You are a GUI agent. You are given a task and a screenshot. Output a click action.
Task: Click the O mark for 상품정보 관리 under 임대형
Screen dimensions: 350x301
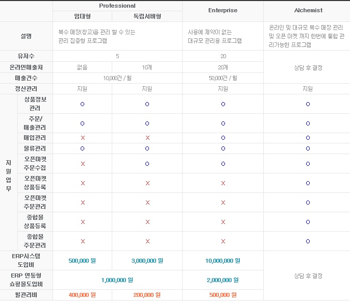(x=82, y=104)
